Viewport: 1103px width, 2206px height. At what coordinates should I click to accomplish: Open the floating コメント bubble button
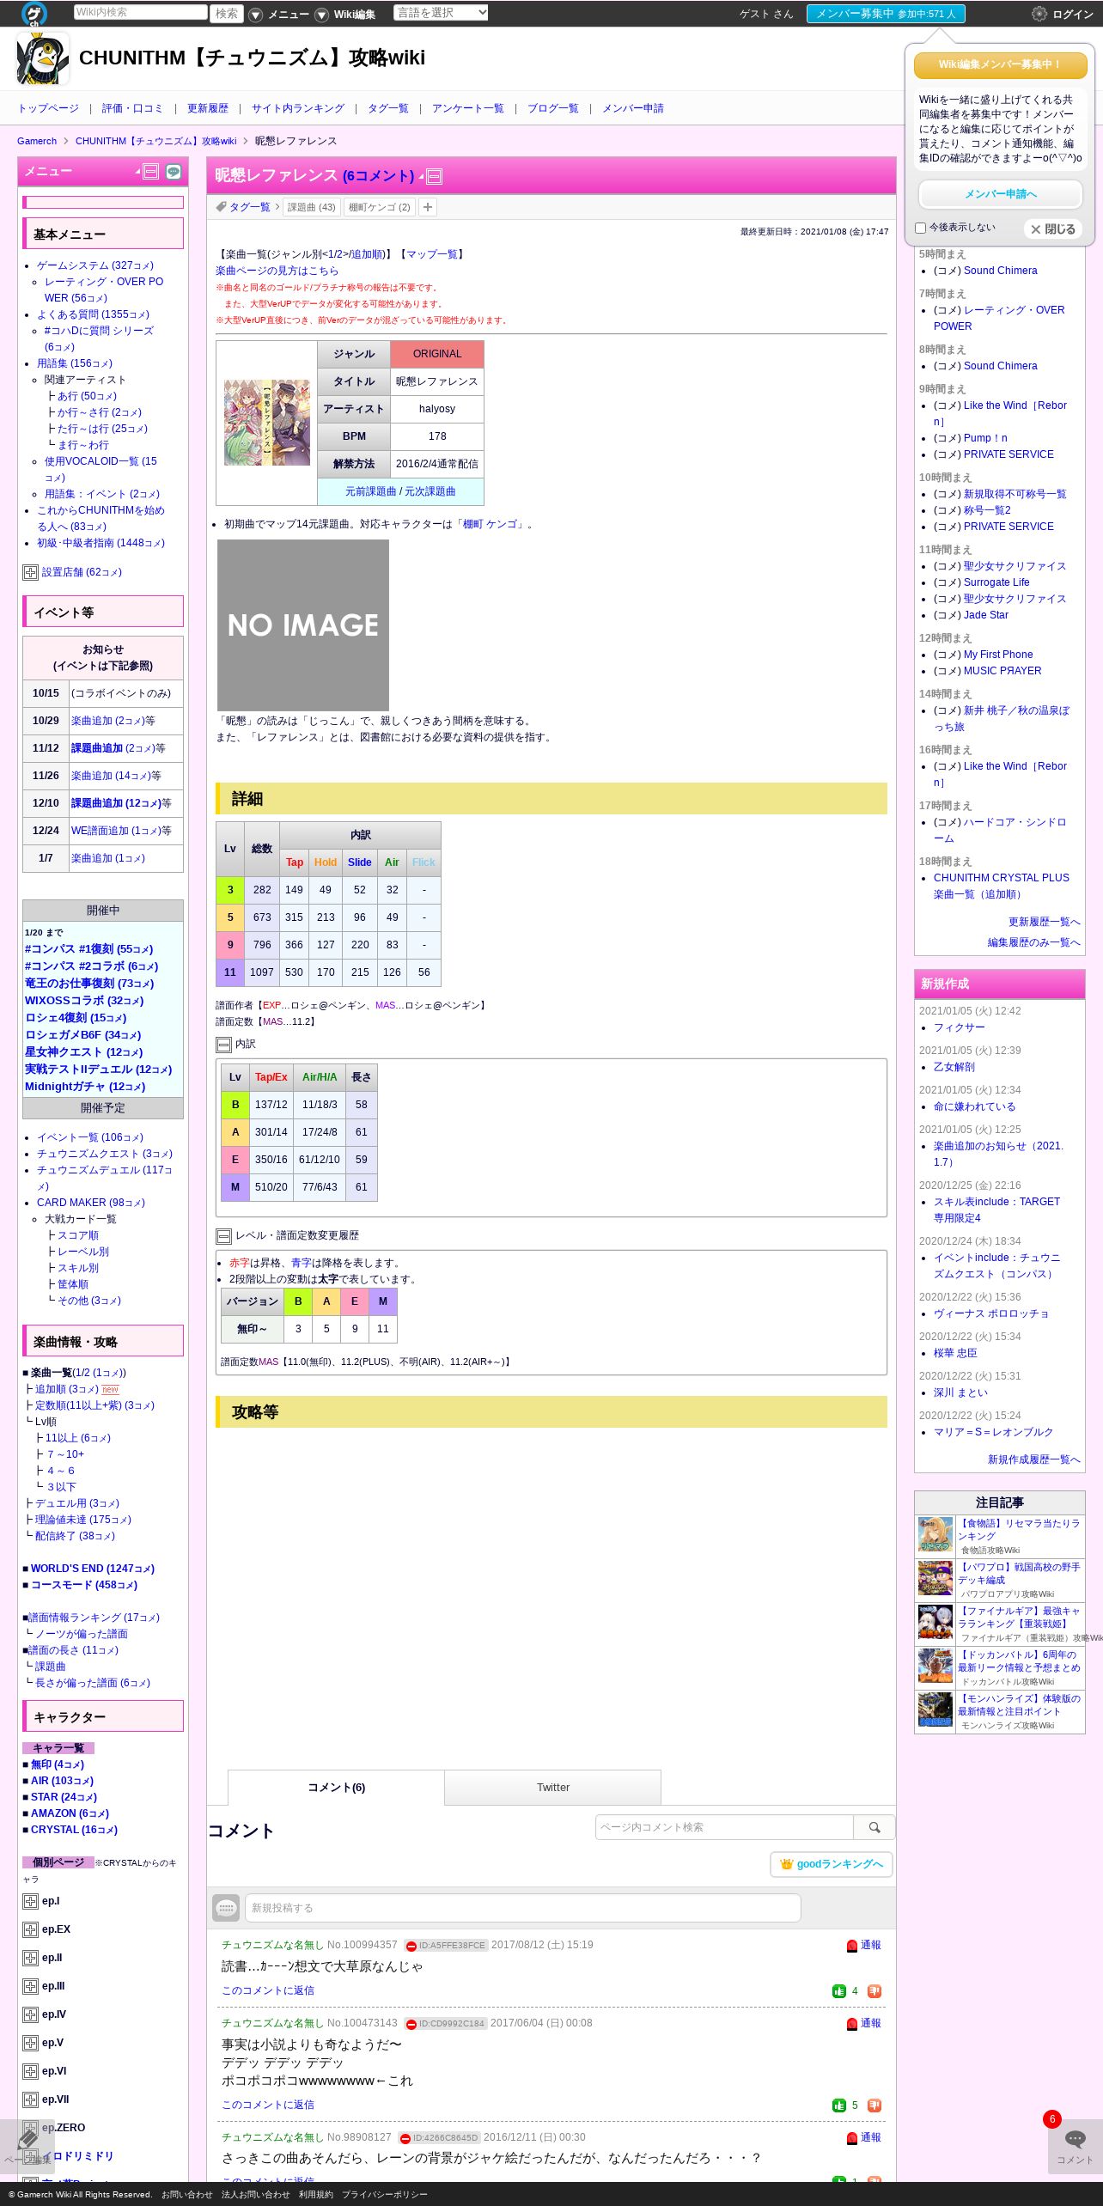tap(1075, 2145)
